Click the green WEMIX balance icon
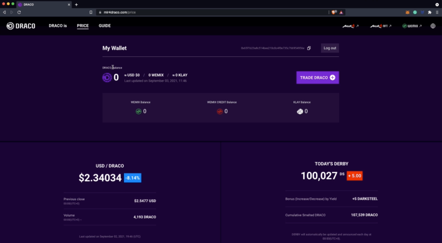This screenshot has height=243, width=442. tap(138, 112)
